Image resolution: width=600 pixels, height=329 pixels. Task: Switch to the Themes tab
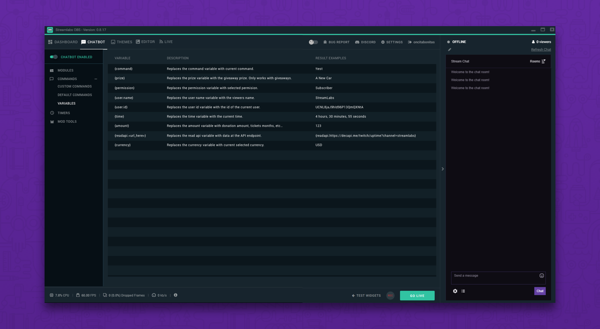pyautogui.click(x=121, y=42)
